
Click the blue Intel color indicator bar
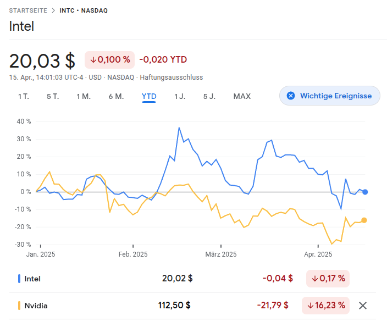pyautogui.click(x=19, y=279)
